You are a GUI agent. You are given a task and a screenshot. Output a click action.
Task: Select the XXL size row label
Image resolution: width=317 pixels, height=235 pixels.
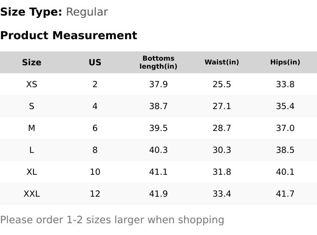click(x=32, y=194)
